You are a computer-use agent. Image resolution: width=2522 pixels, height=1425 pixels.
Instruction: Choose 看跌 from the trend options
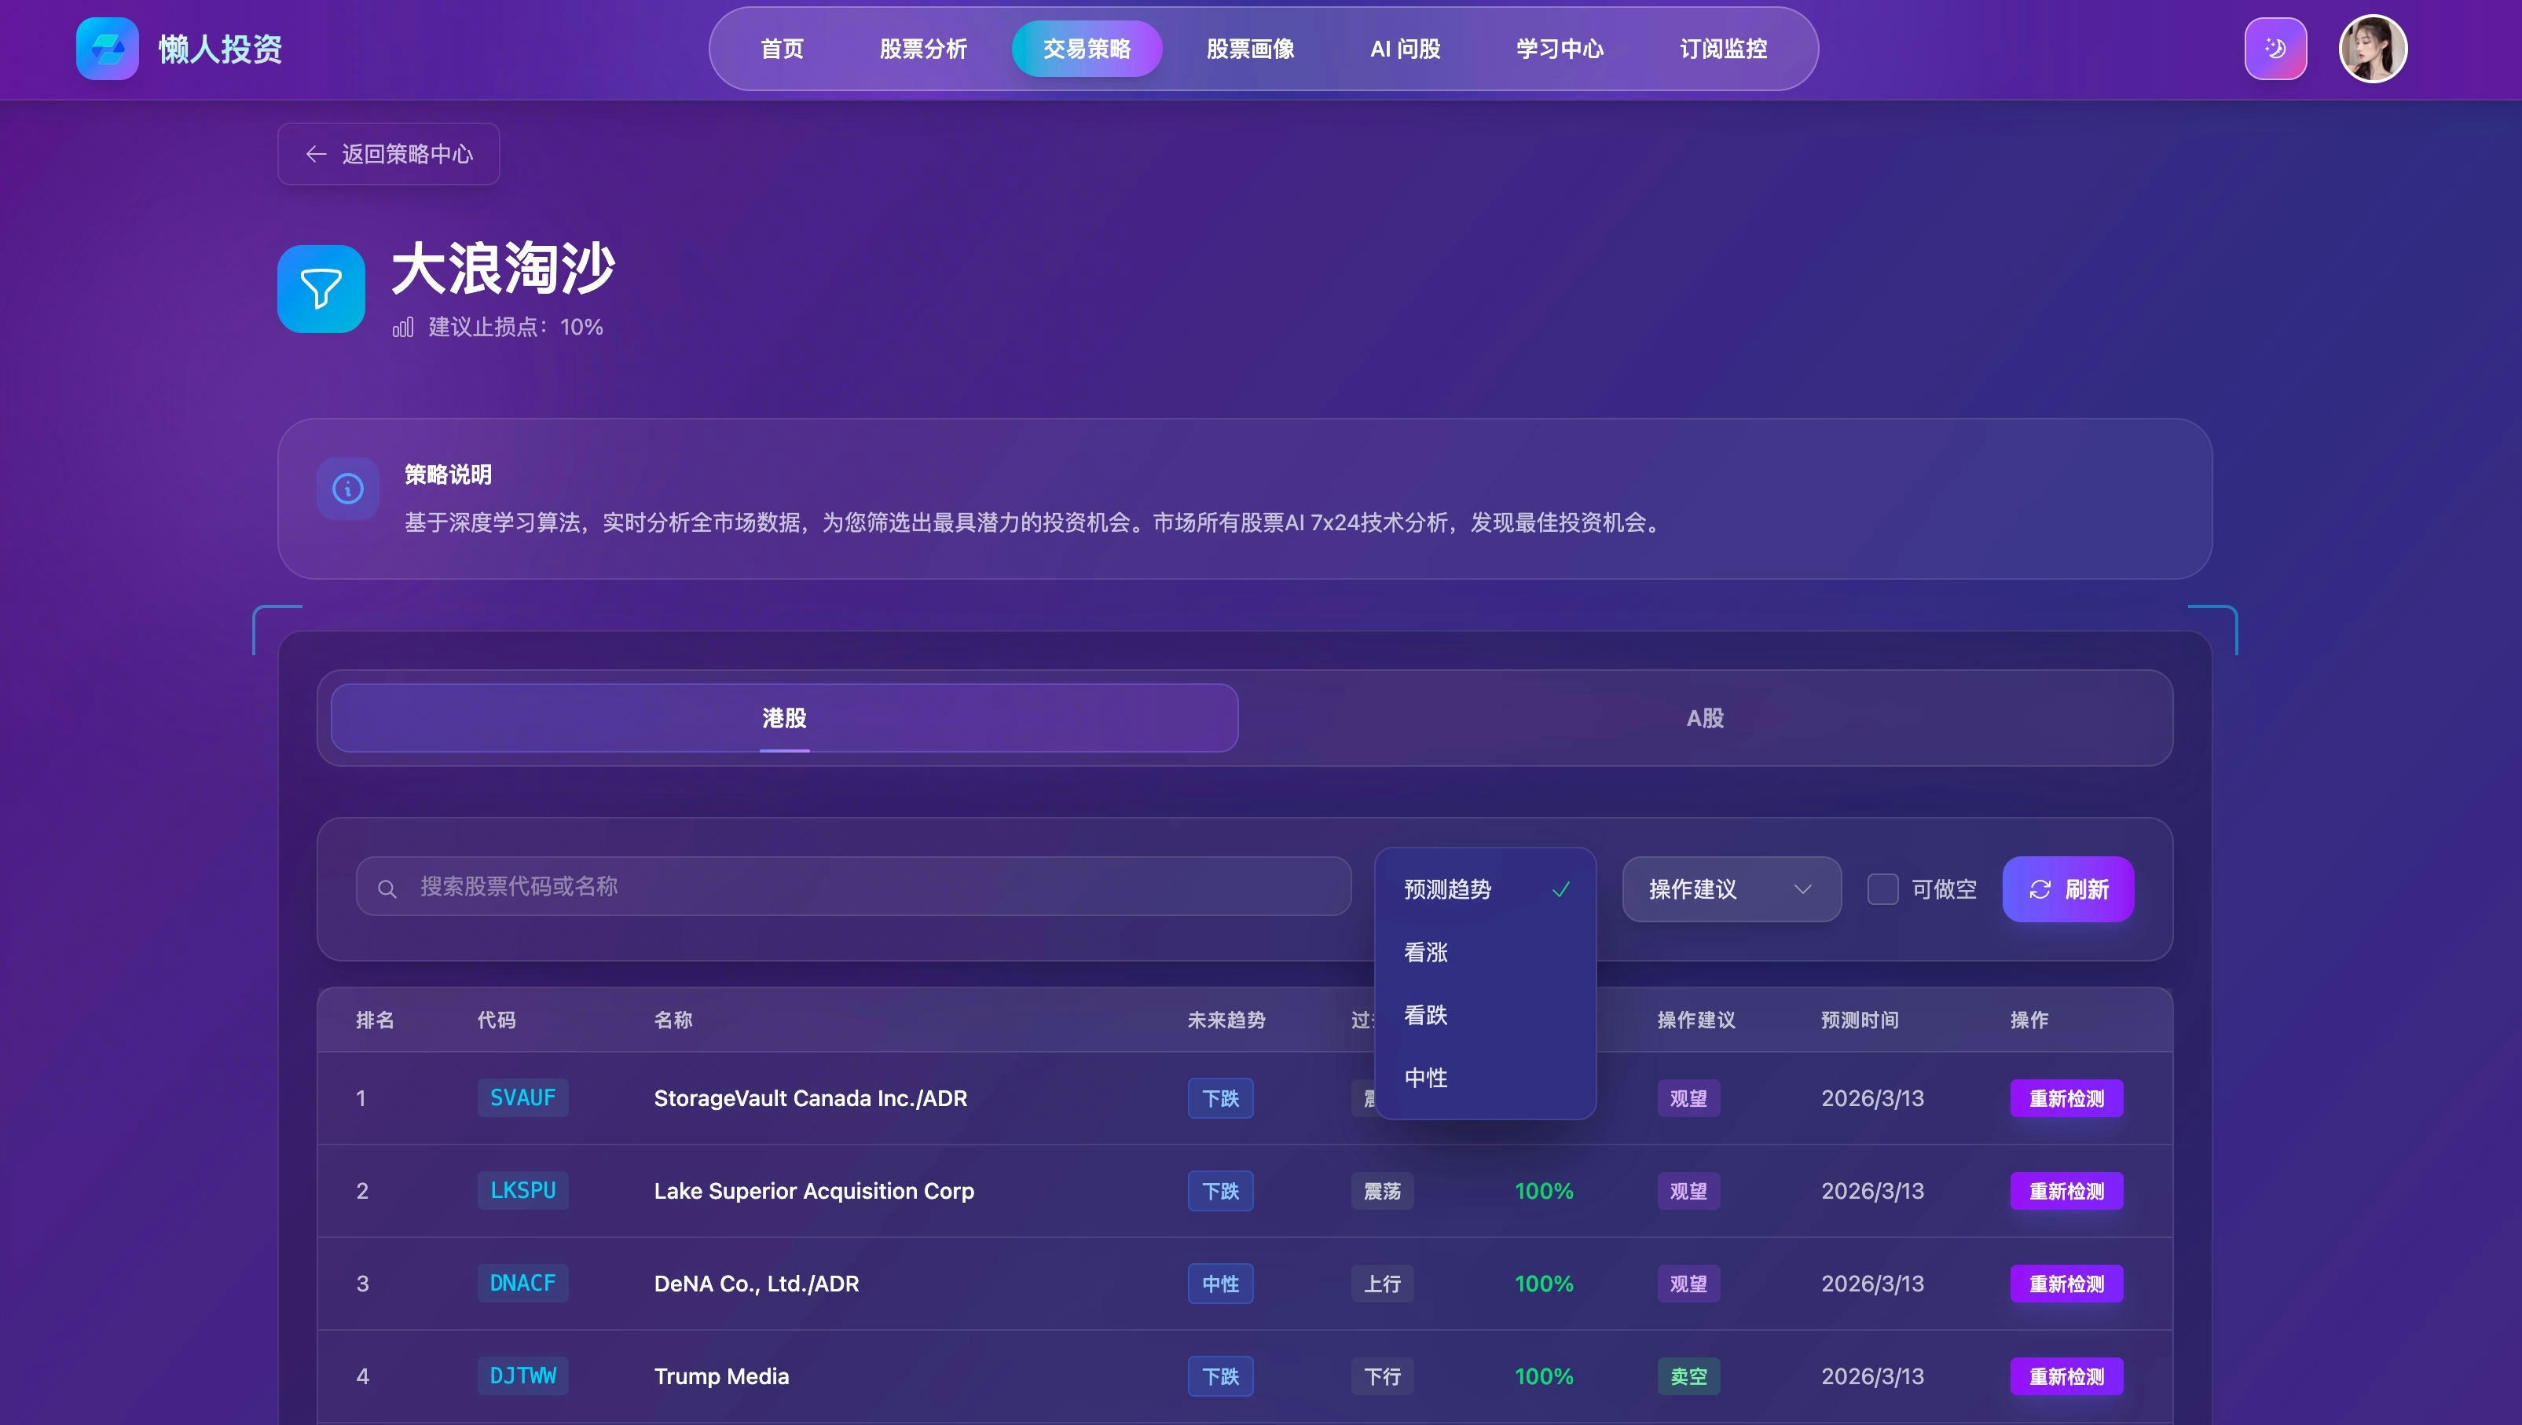tap(1425, 1015)
